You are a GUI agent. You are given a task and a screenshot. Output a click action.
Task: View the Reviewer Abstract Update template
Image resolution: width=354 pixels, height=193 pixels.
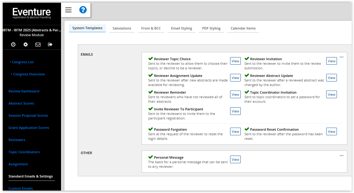pyautogui.click(x=331, y=78)
